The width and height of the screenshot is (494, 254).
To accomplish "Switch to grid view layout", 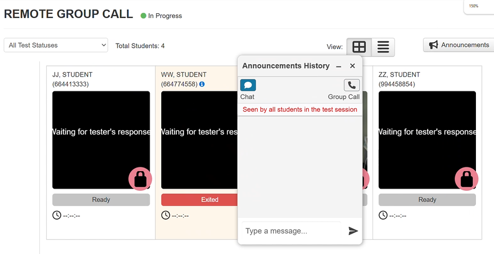I will (359, 47).
